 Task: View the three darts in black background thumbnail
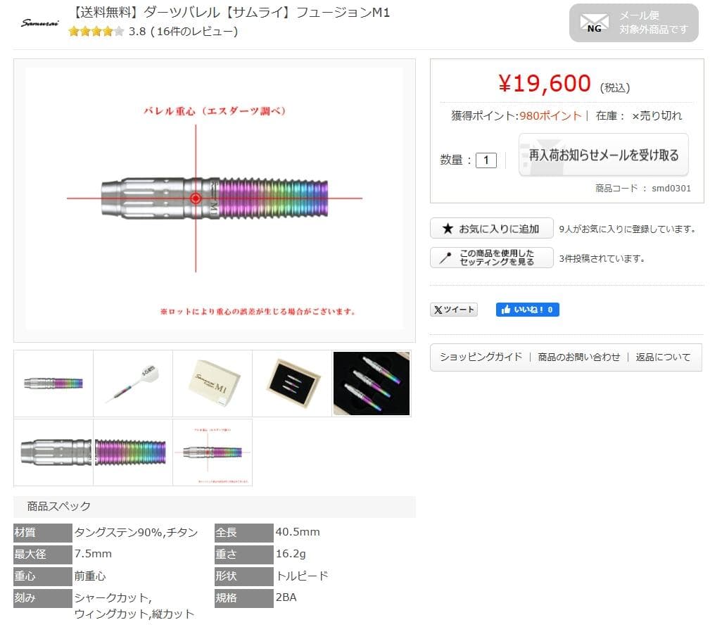click(371, 383)
